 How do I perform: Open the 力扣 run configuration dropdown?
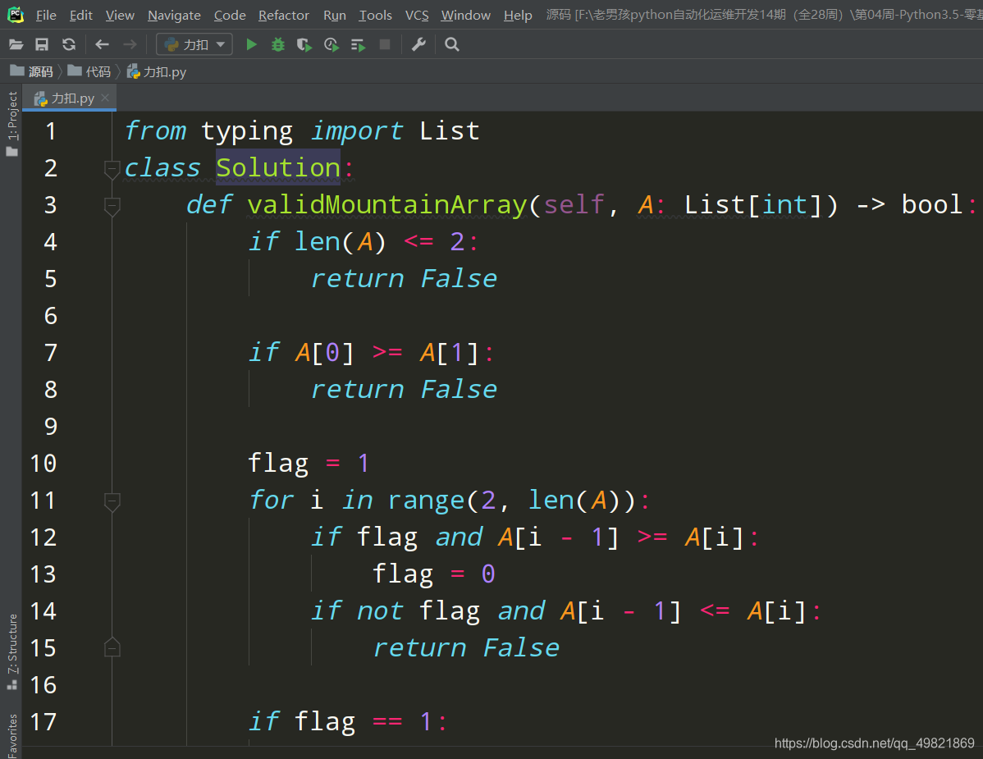(x=194, y=44)
